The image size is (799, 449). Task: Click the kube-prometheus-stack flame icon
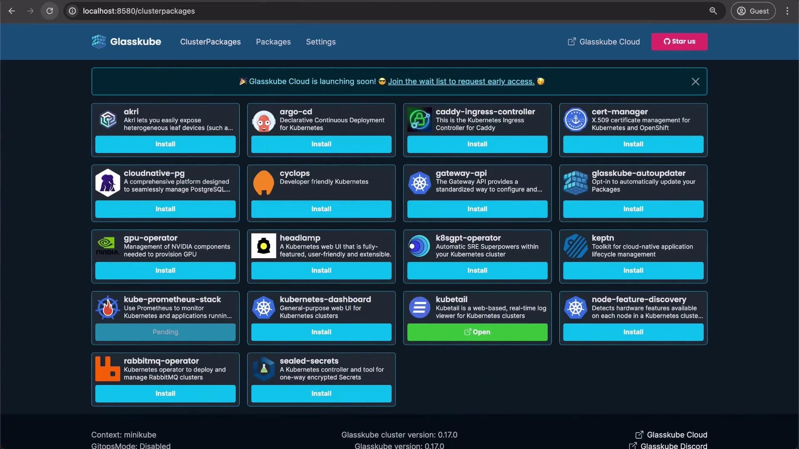click(x=108, y=308)
